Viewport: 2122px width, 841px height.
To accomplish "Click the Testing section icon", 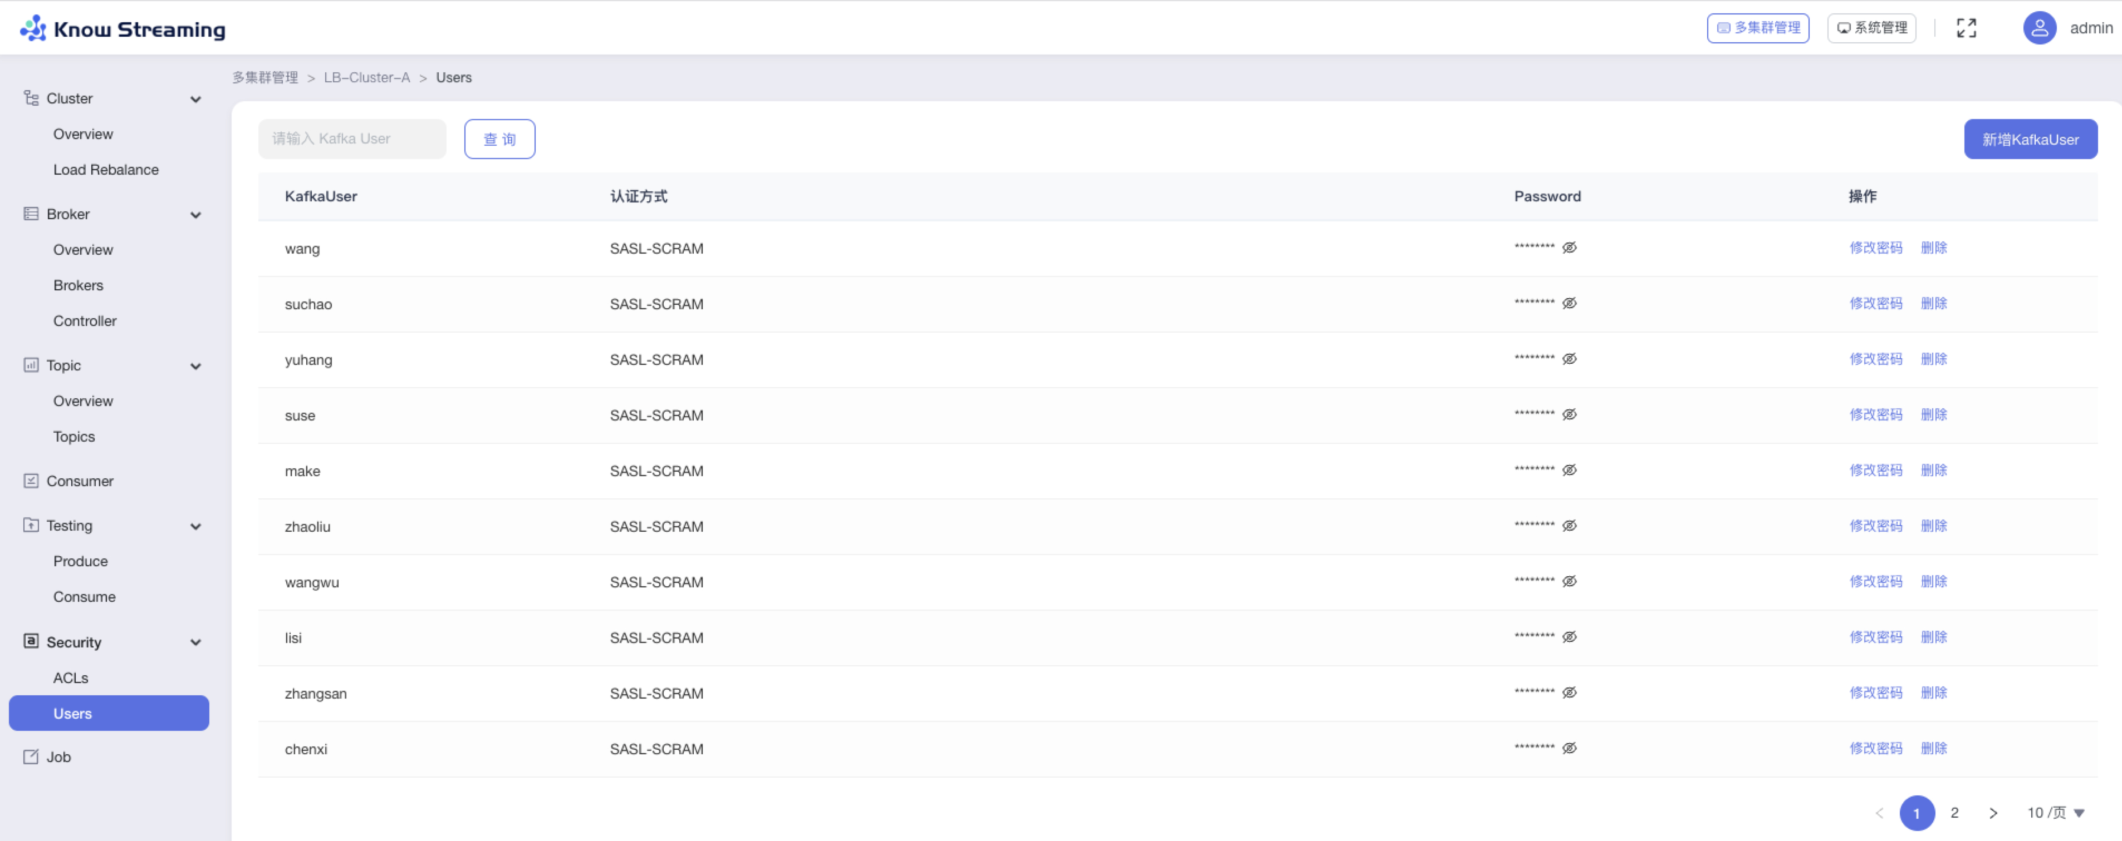I will pyautogui.click(x=31, y=525).
